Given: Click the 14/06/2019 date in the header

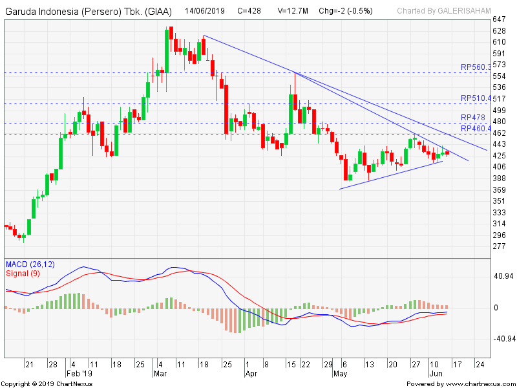Looking at the screenshot, I should click(x=206, y=11).
